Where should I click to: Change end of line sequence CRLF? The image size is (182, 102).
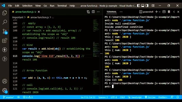122,97
